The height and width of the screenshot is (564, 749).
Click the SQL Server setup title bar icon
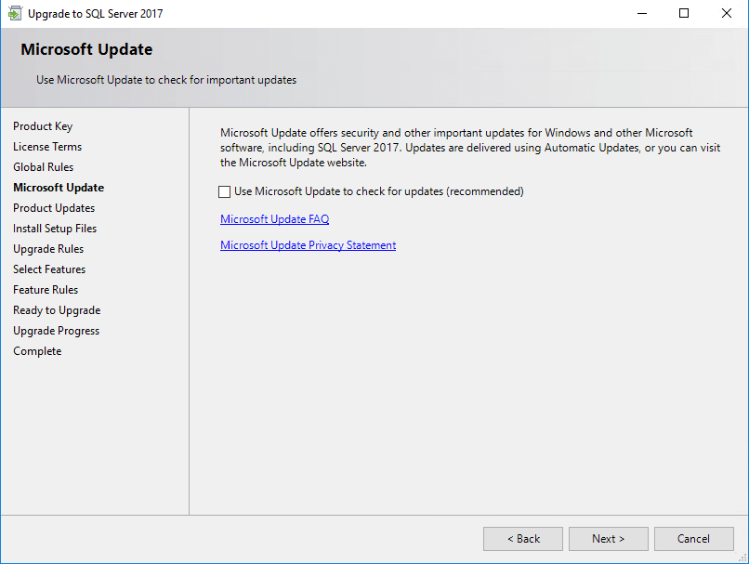point(15,14)
